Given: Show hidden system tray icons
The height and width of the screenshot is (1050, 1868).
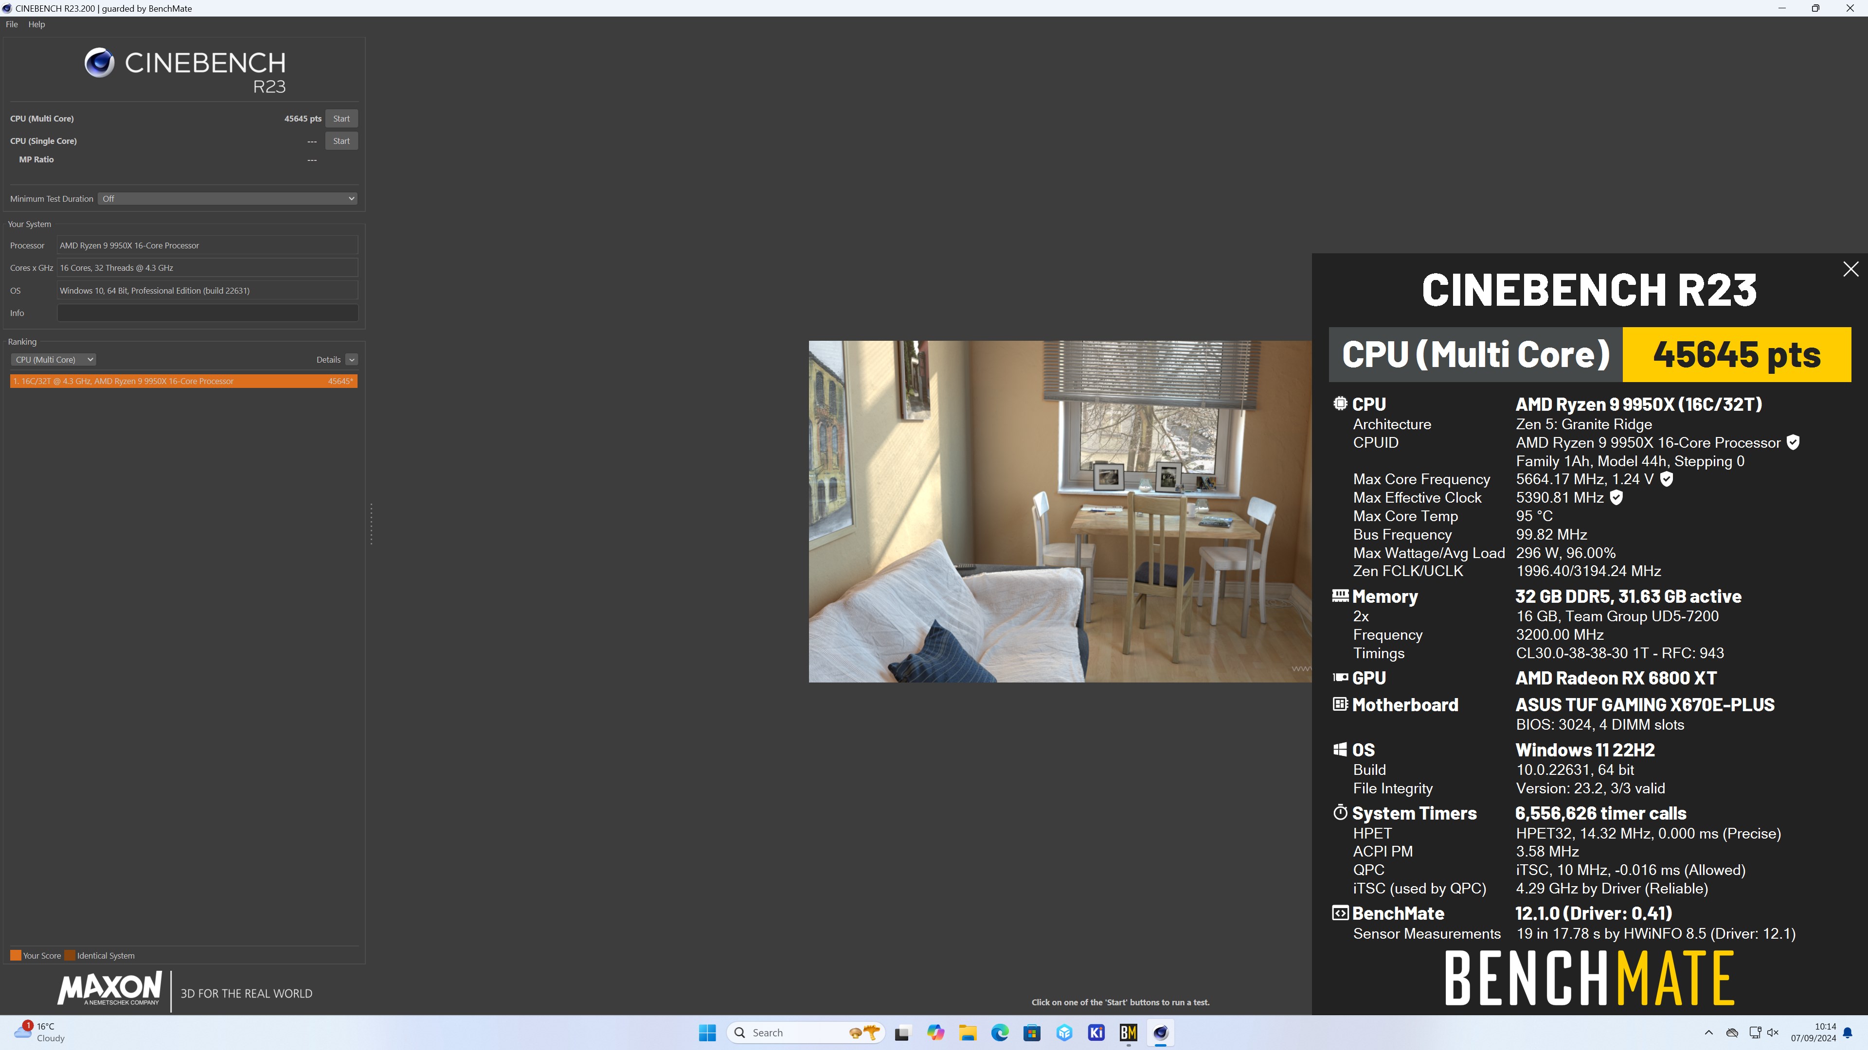Looking at the screenshot, I should pyautogui.click(x=1708, y=1032).
